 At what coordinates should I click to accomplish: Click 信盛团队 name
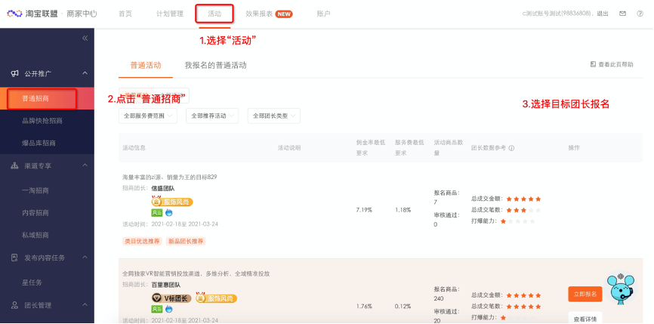[x=163, y=189]
